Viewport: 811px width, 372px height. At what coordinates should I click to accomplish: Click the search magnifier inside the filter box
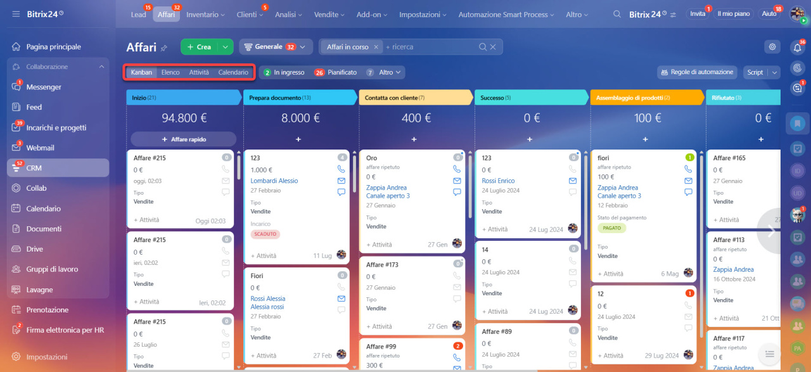(x=483, y=47)
